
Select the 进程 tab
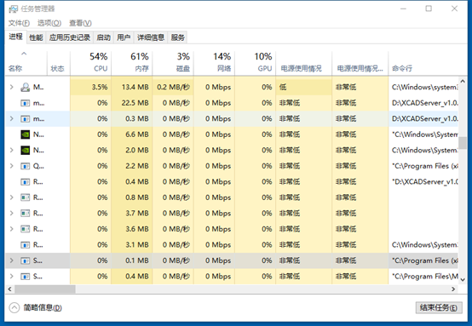tap(15, 37)
